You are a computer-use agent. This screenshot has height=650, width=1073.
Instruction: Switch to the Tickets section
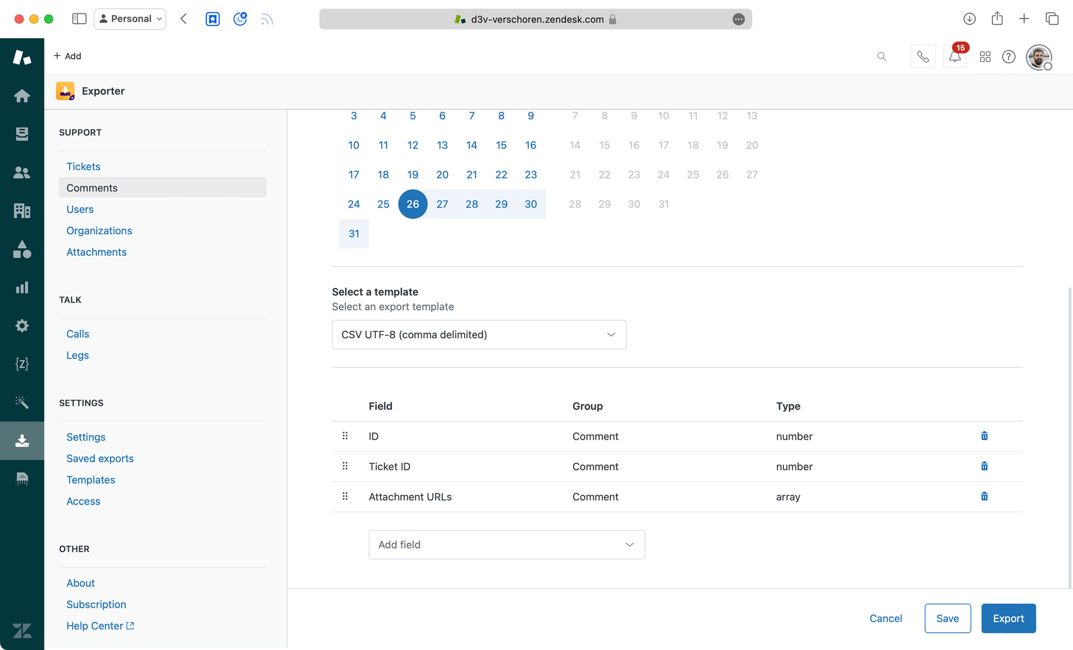pyautogui.click(x=83, y=166)
